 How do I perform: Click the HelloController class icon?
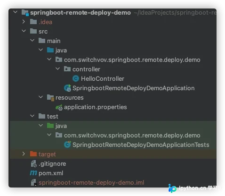click(76, 78)
